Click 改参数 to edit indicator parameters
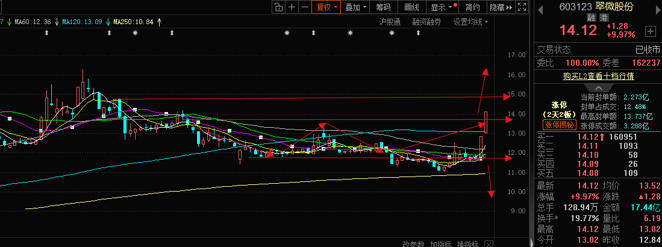This screenshot has height=247, width=662. click(x=413, y=244)
